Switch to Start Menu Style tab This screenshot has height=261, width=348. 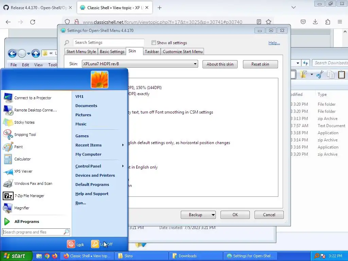click(x=81, y=52)
